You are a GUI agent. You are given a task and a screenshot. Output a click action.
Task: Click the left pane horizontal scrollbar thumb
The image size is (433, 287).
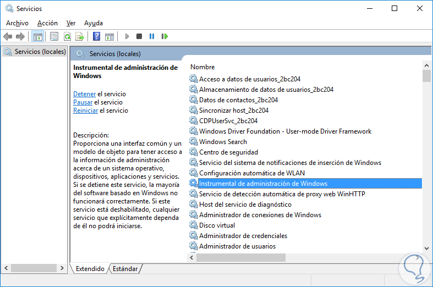[34, 268]
